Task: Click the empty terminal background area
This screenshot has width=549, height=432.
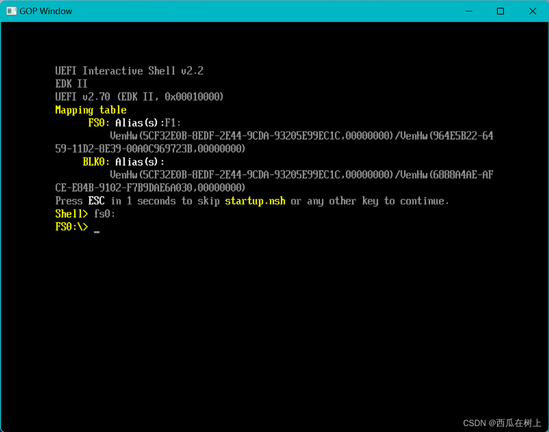Action: point(274,319)
